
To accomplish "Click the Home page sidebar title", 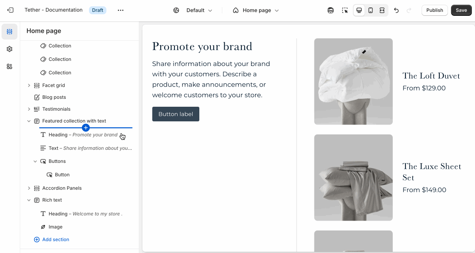I will (x=44, y=31).
